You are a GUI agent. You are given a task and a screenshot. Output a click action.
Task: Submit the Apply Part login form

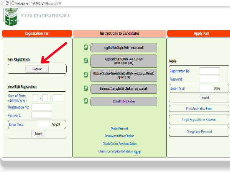pos(205,97)
